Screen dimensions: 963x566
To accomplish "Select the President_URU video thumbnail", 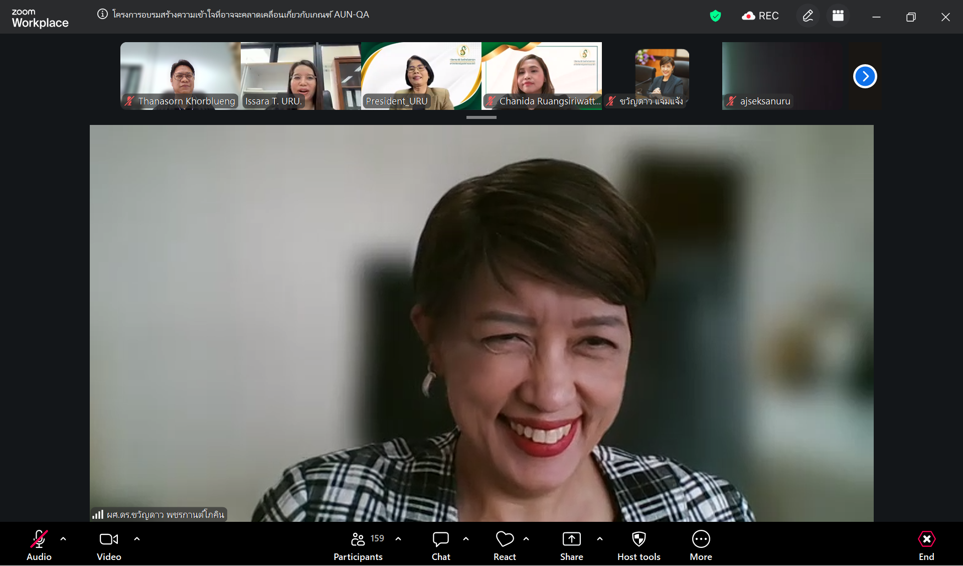I will [421, 75].
